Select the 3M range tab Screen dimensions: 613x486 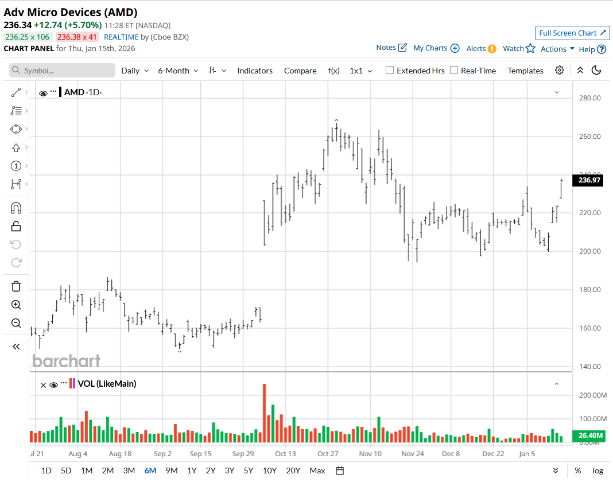point(129,471)
